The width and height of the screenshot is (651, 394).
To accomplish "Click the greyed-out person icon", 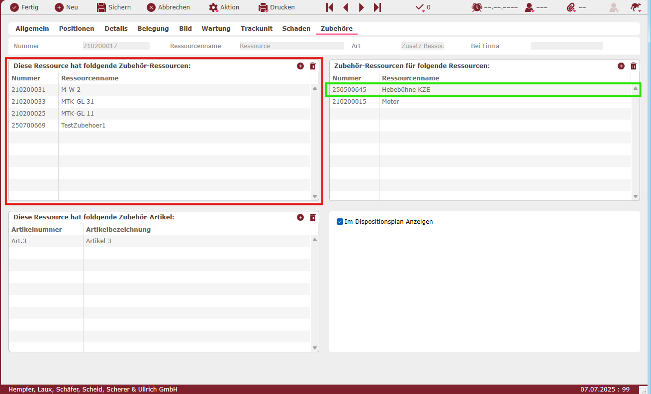I will click(614, 7).
